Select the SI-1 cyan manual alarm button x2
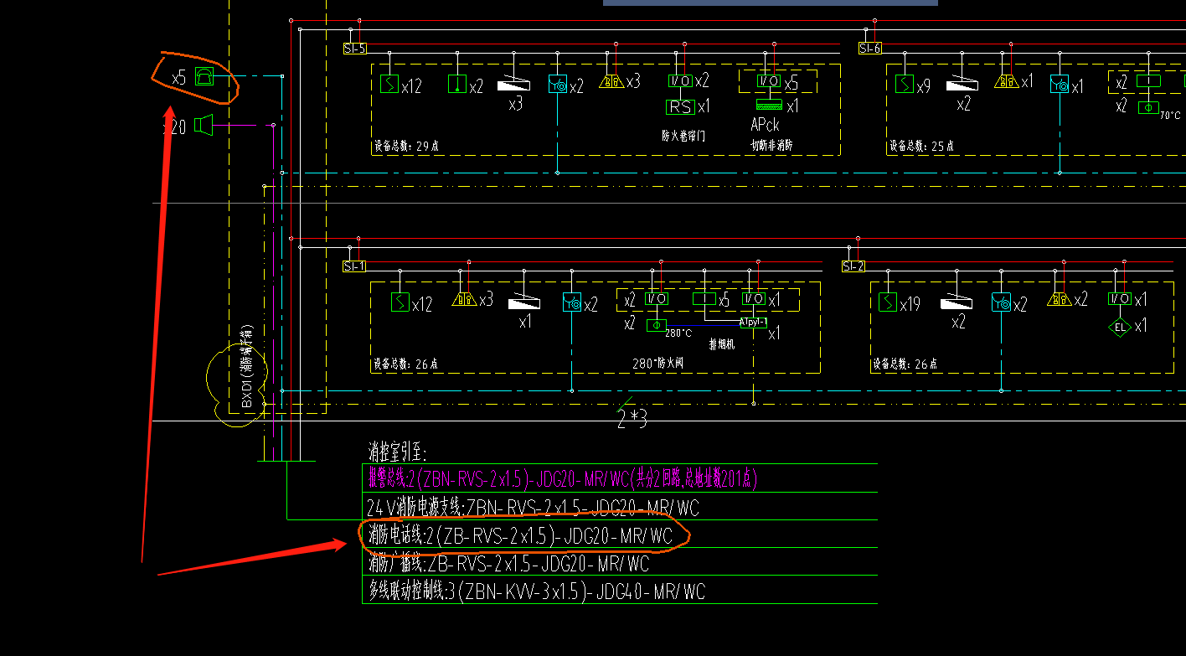Screen dimensions: 1186x656 (x=572, y=302)
